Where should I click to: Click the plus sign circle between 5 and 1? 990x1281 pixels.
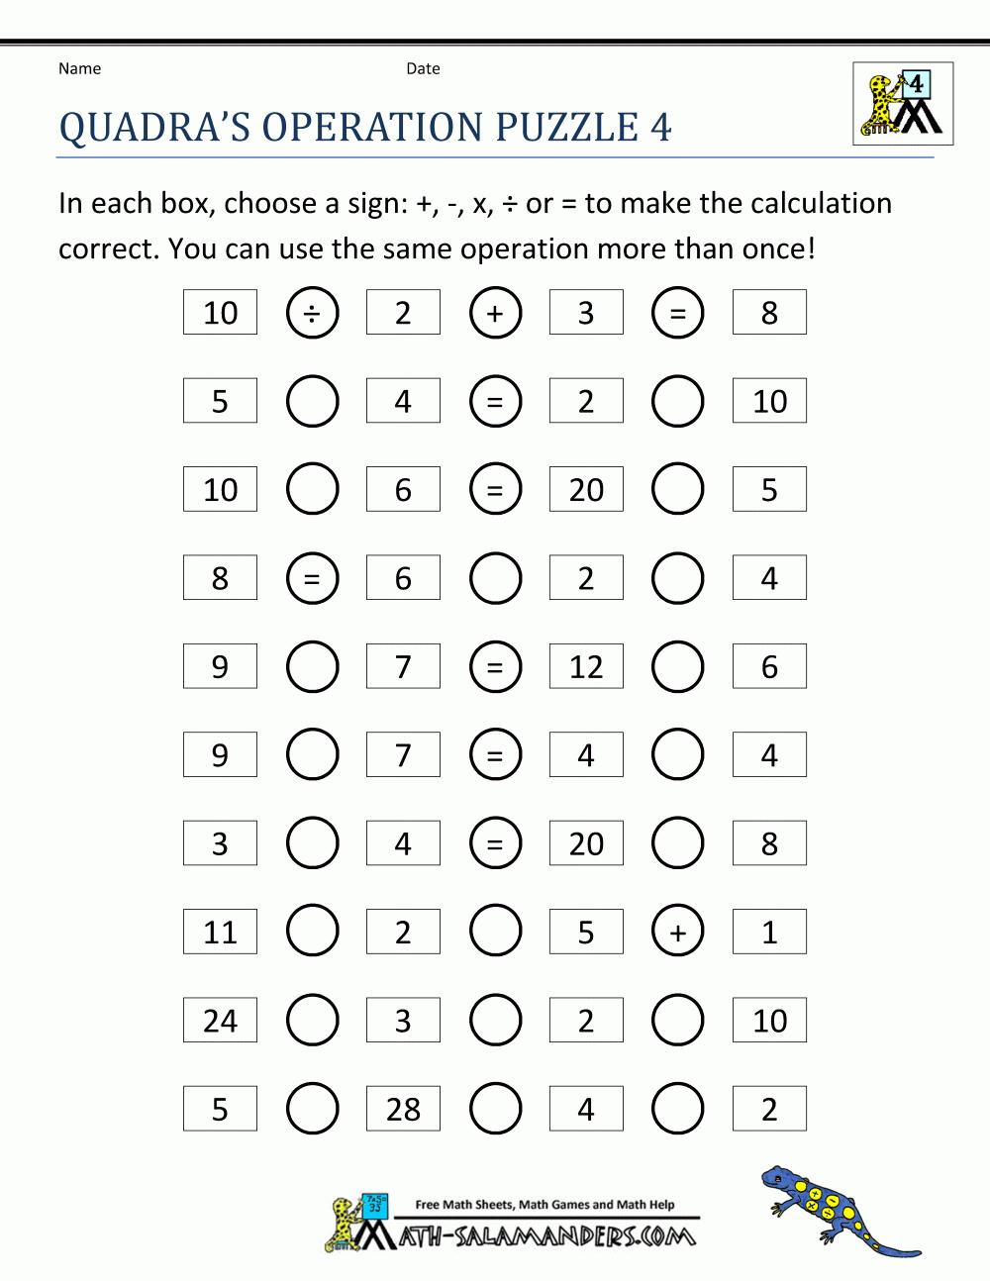tap(678, 933)
